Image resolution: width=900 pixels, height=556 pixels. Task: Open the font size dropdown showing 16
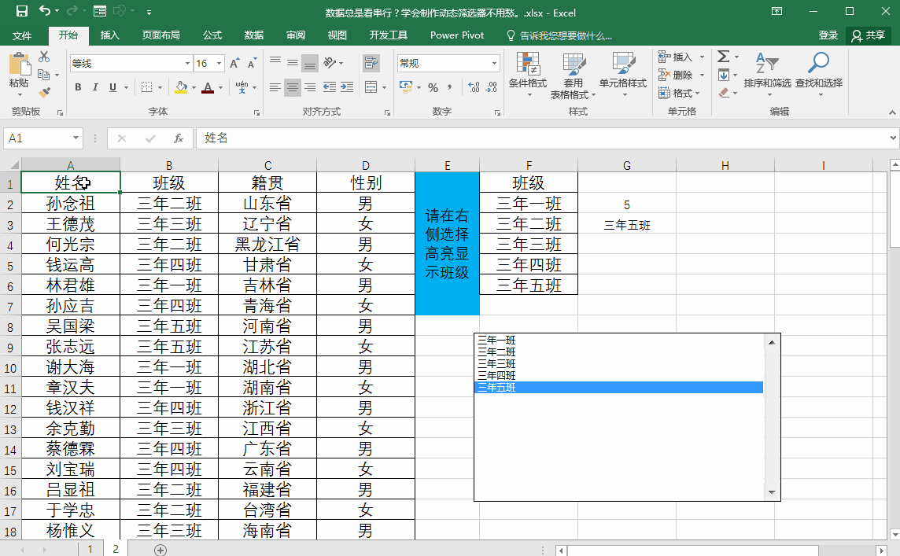point(219,63)
